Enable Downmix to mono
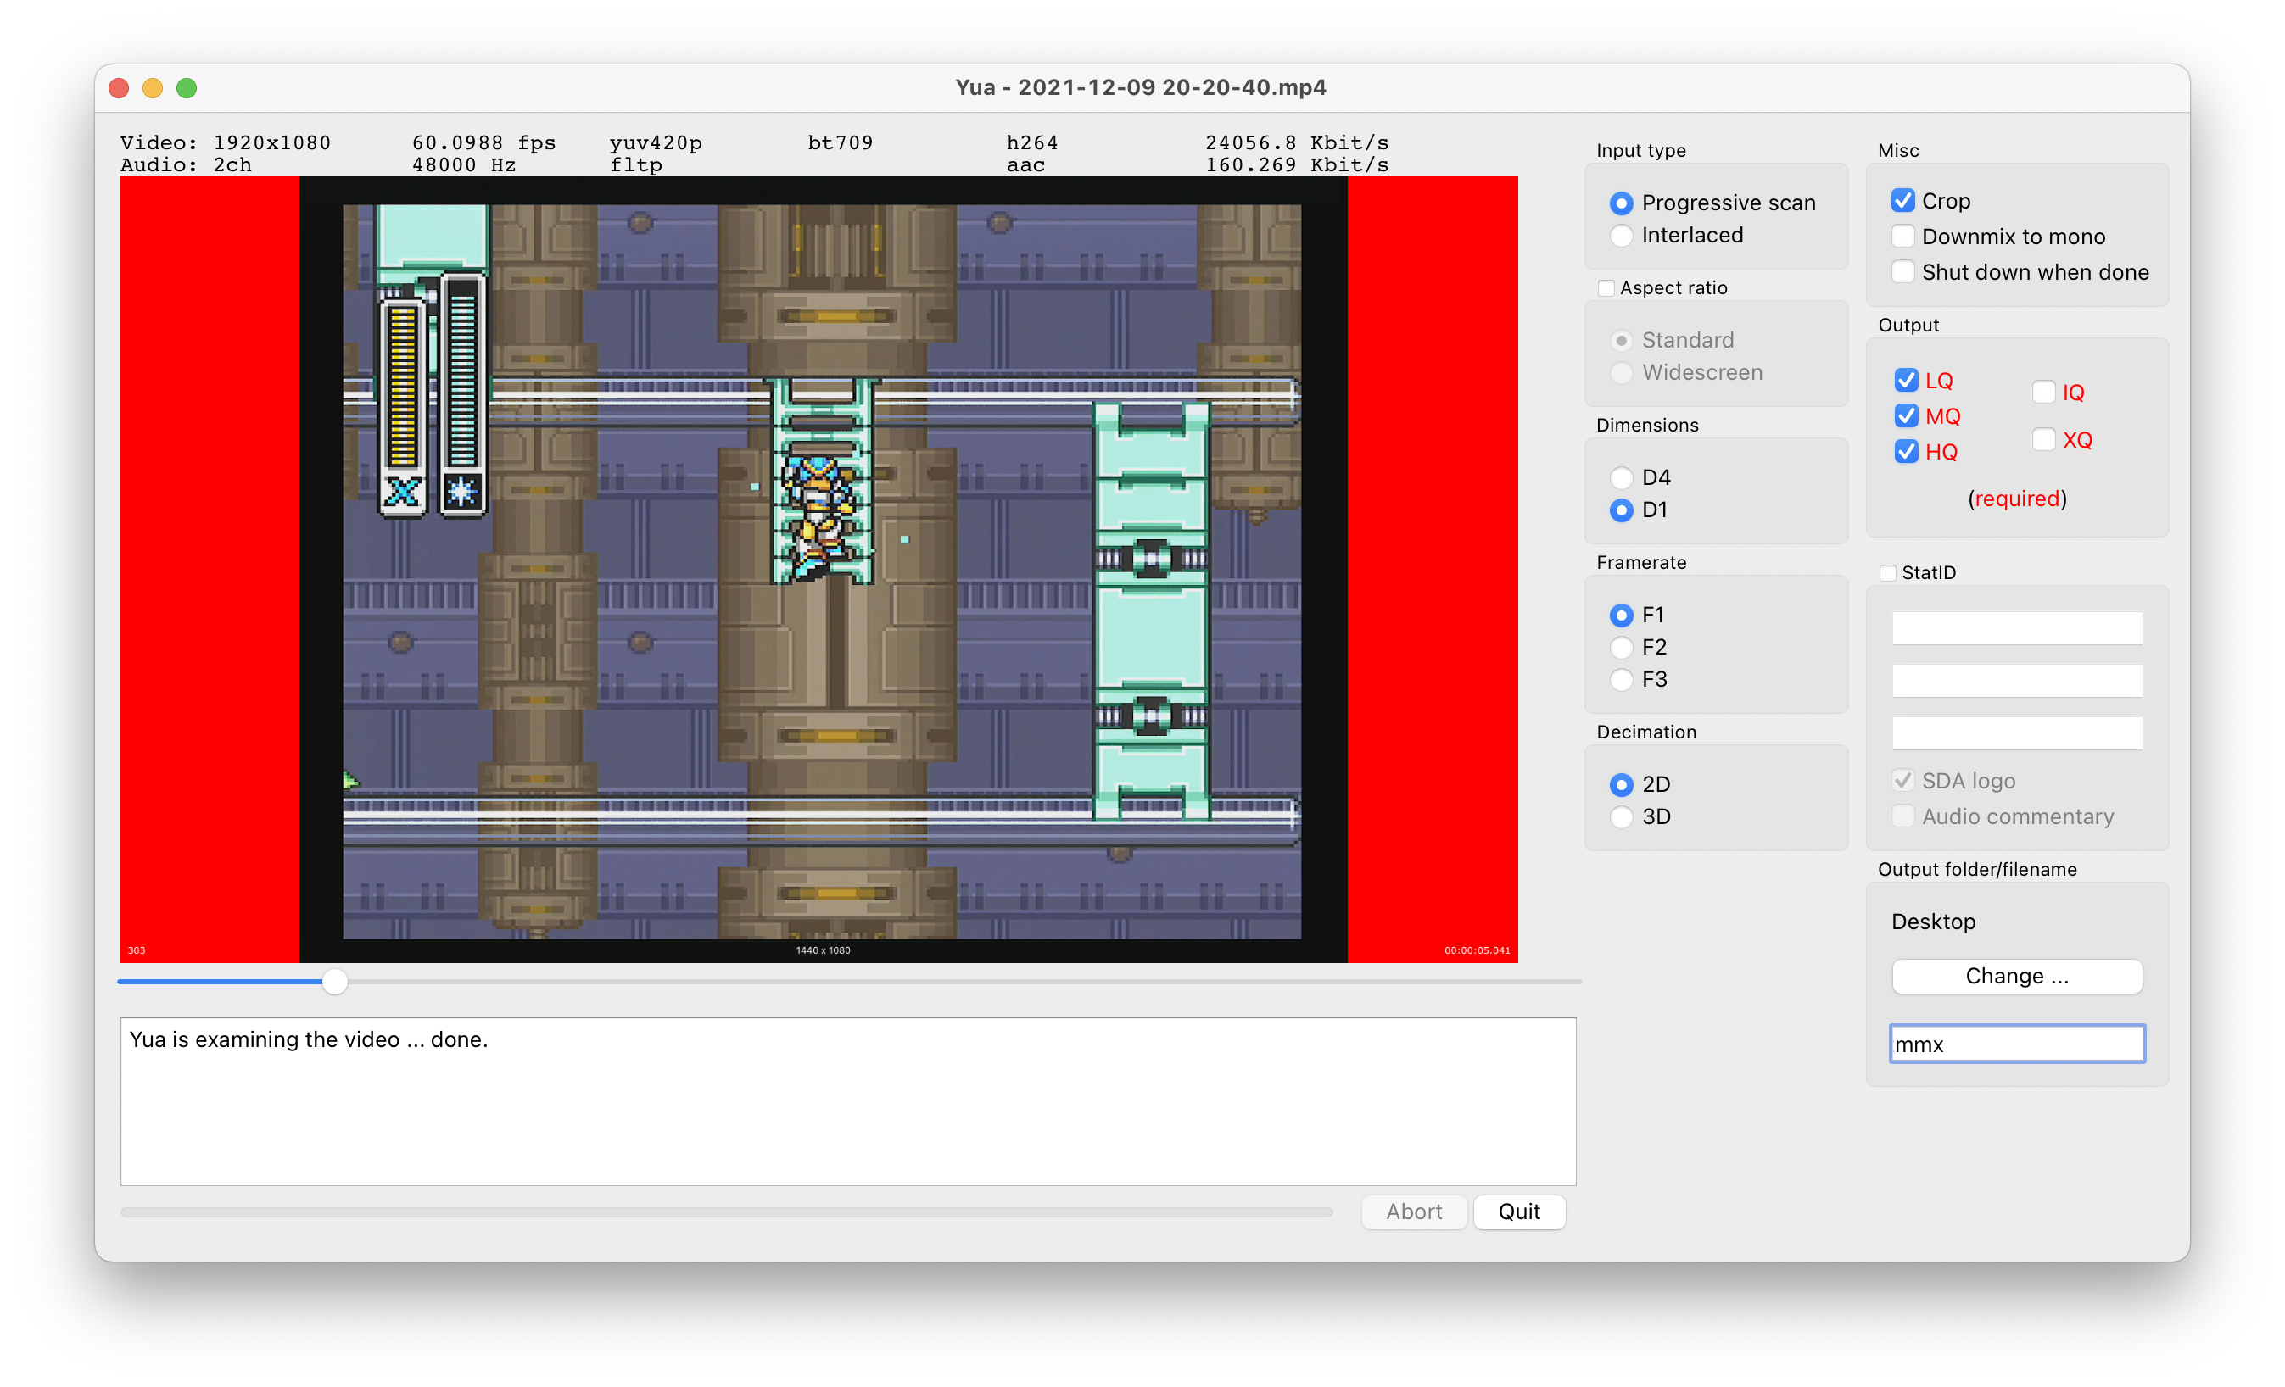 click(x=1903, y=237)
